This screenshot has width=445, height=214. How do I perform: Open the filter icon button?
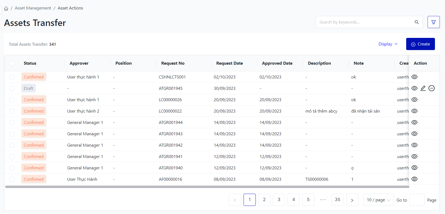click(x=433, y=22)
